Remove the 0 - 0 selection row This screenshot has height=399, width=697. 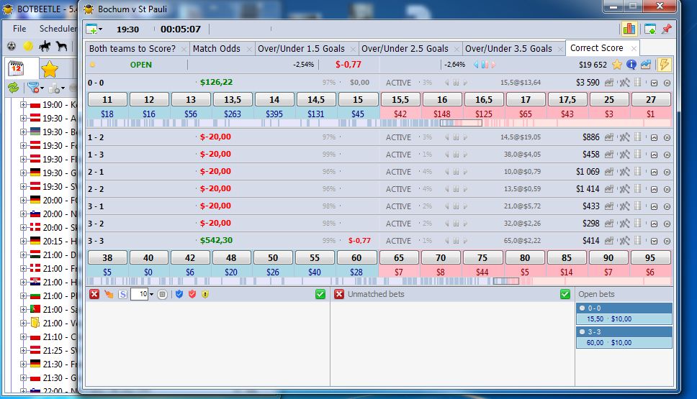667,83
